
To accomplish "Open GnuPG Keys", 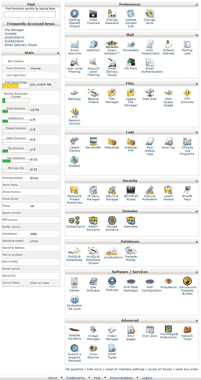I will tap(187, 193).
